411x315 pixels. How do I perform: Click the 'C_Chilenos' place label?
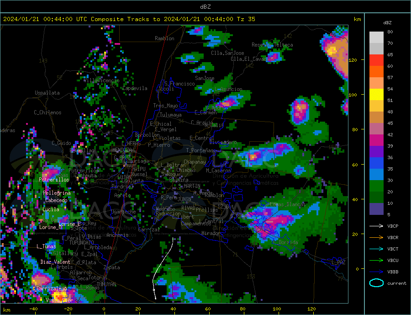point(47,112)
